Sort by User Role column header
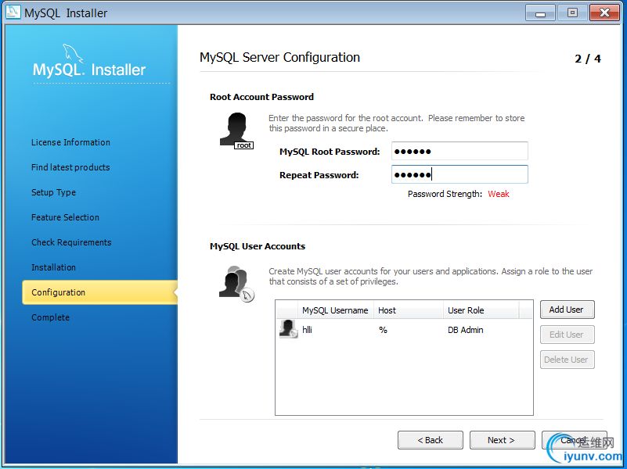 click(481, 310)
